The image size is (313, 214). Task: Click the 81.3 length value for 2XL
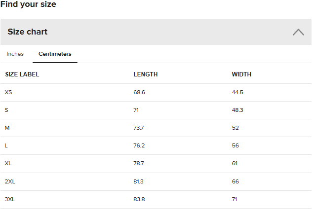tap(139, 181)
